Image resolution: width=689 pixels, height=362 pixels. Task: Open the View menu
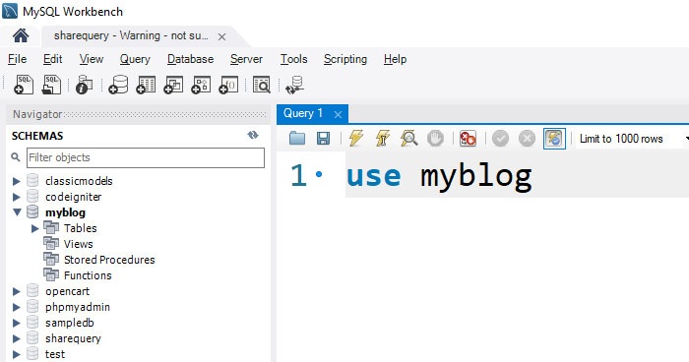point(92,59)
